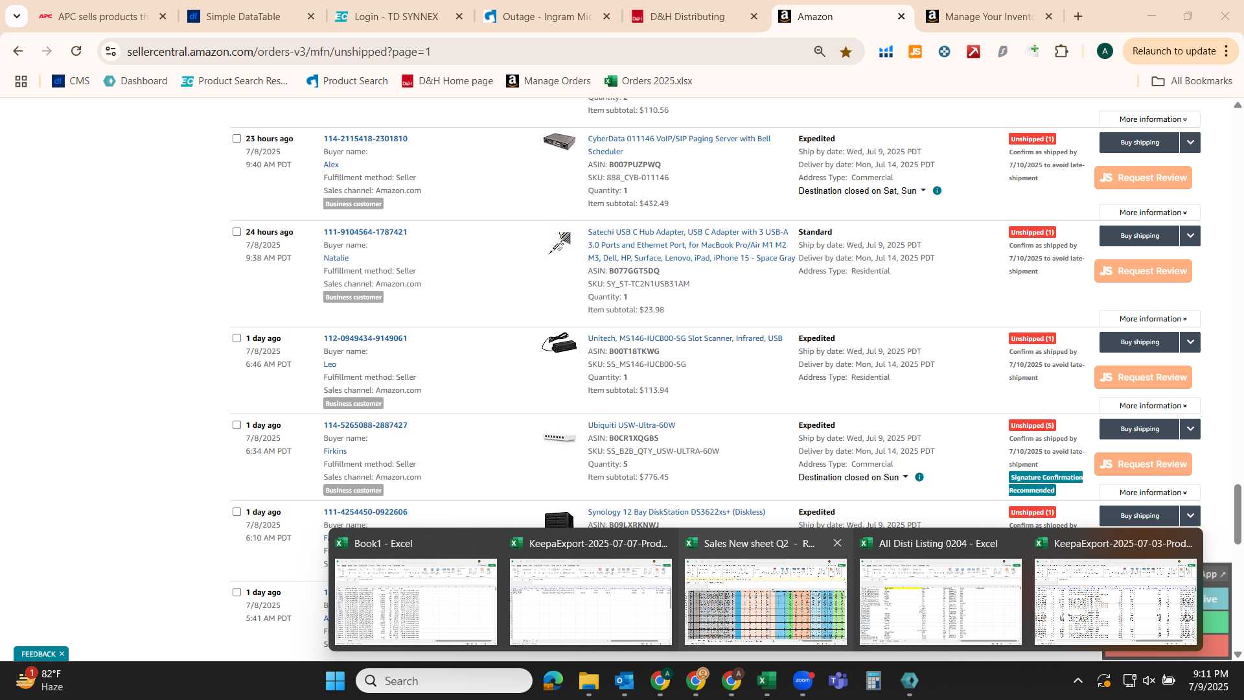Show hidden system tray icons
Viewport: 1244px width, 700px height.
click(x=1077, y=681)
